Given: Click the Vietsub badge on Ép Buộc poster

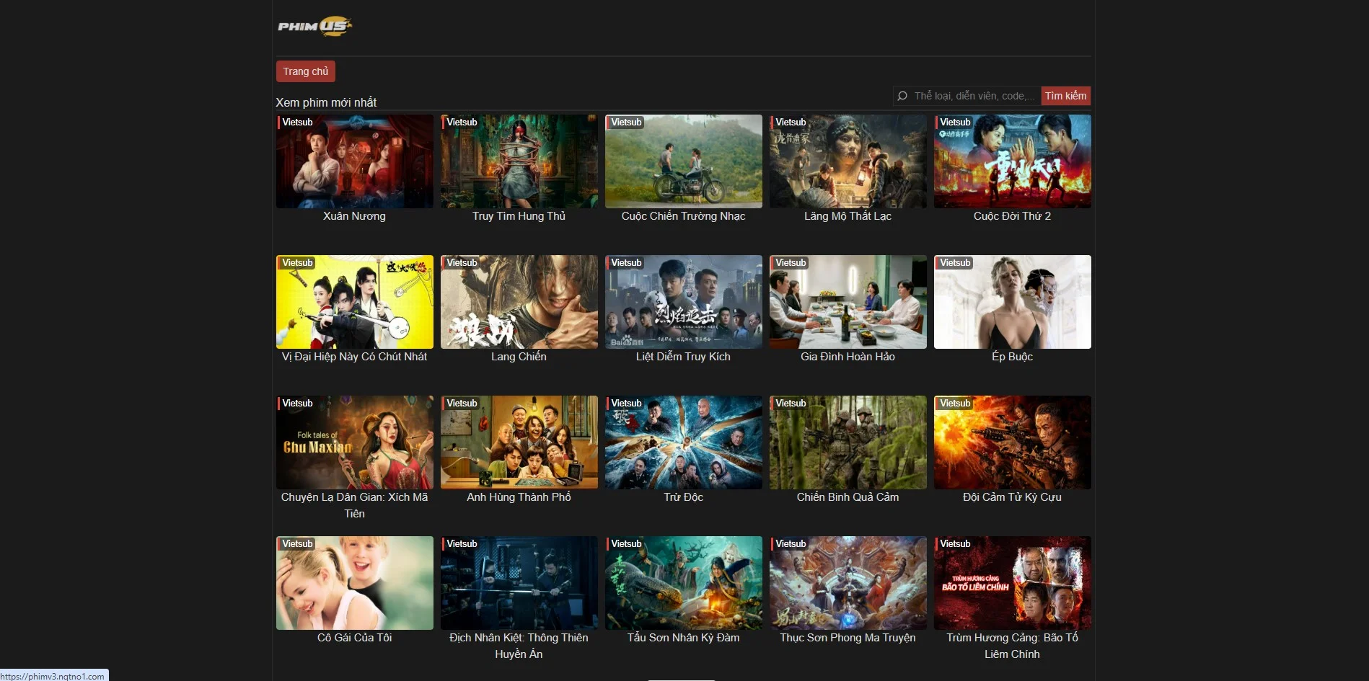Looking at the screenshot, I should pos(954,262).
